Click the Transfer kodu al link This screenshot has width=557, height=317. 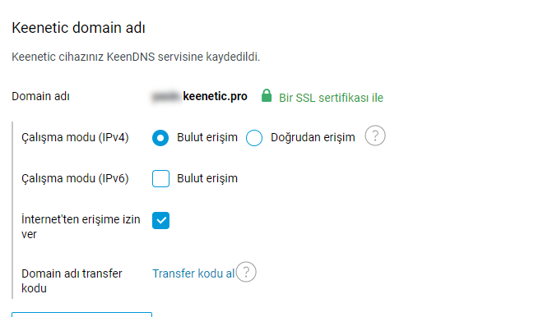point(193,273)
